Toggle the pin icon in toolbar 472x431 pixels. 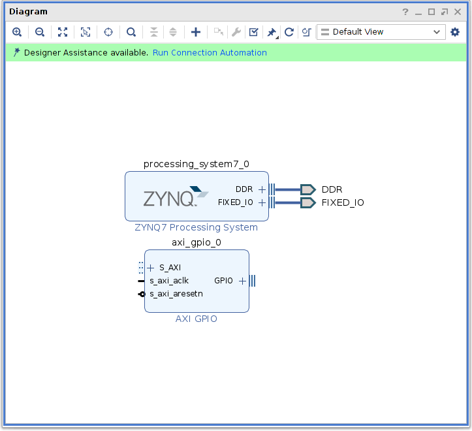tap(272, 32)
